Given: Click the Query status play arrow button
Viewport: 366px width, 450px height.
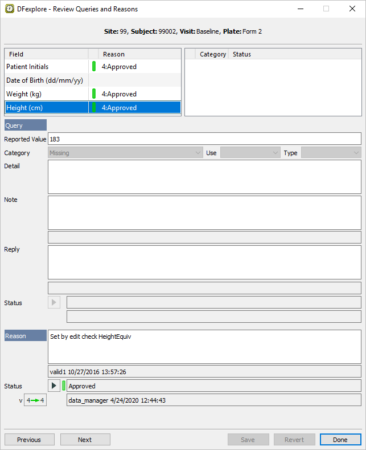Looking at the screenshot, I should (54, 302).
